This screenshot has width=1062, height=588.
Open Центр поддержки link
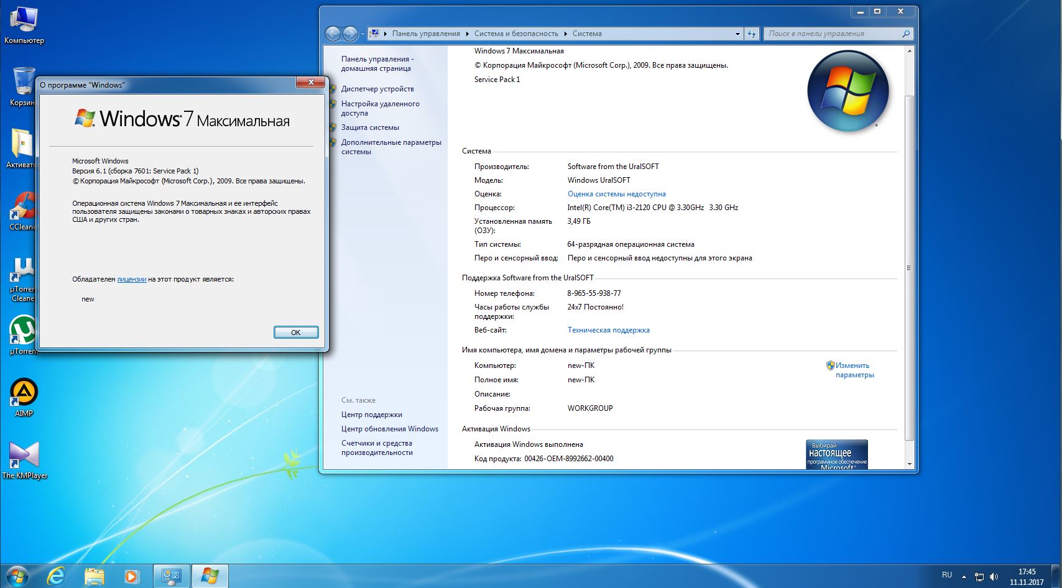(x=371, y=415)
